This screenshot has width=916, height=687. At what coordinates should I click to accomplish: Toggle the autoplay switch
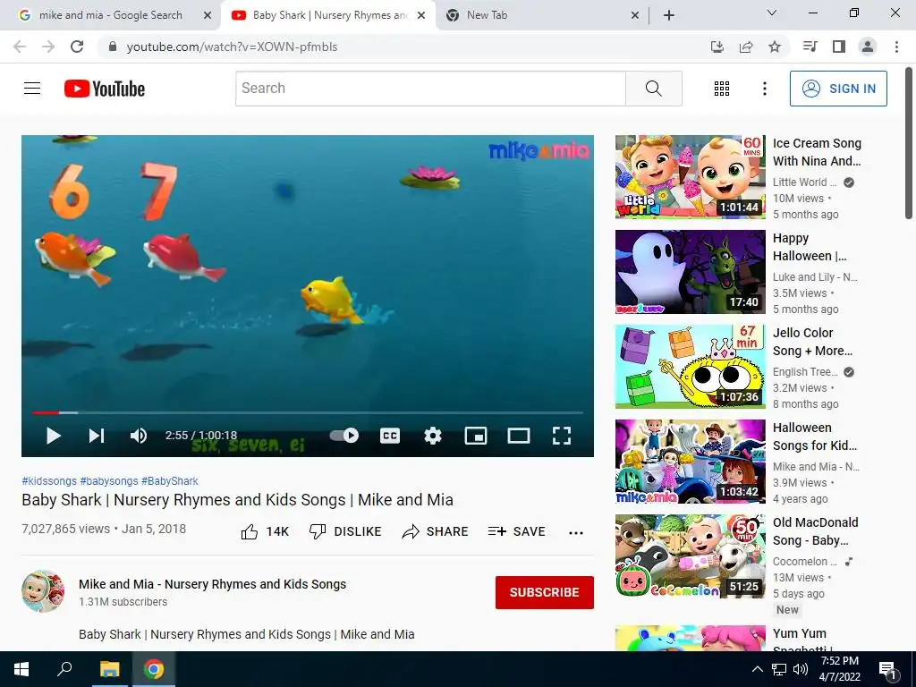click(344, 436)
